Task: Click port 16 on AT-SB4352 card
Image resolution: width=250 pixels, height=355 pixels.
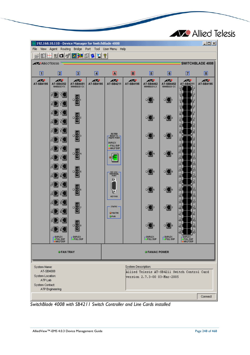Action: pos(64,229)
